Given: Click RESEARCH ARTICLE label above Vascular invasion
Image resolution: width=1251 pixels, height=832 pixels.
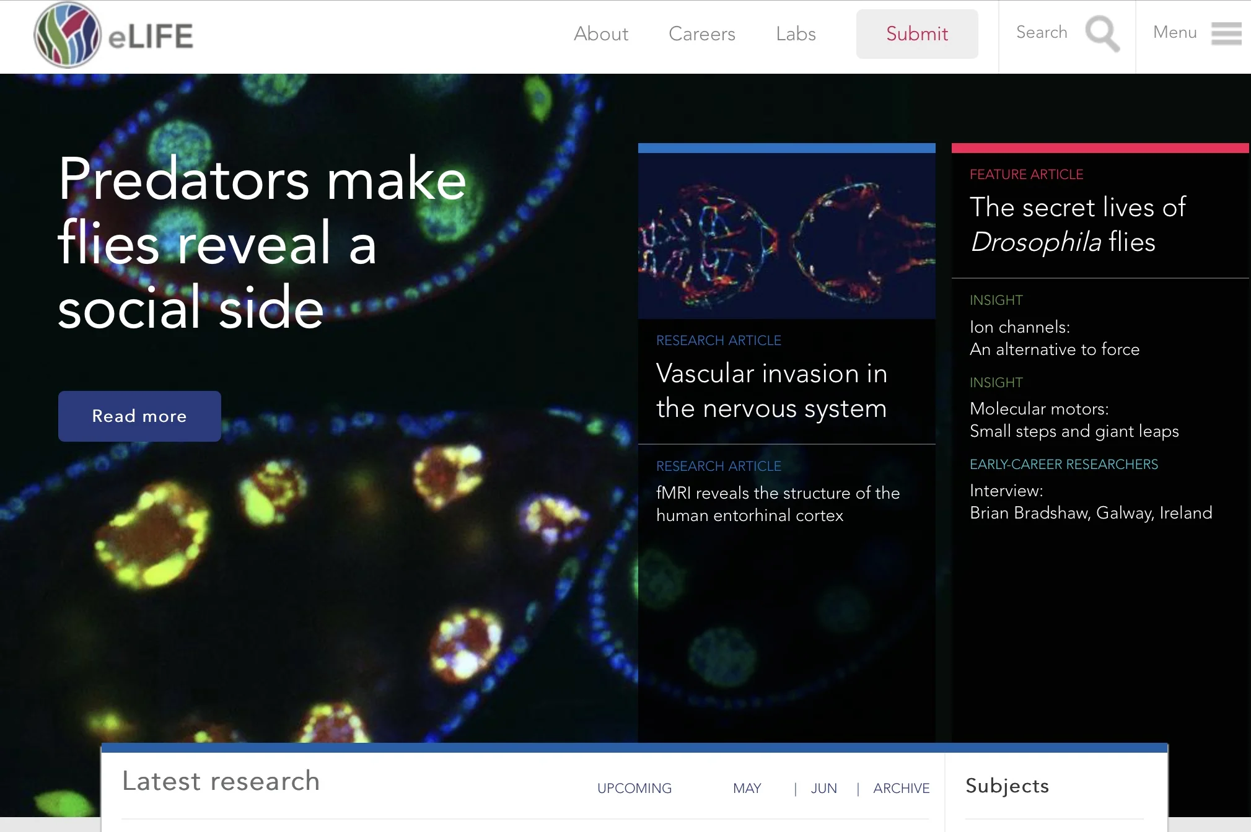Looking at the screenshot, I should [718, 341].
